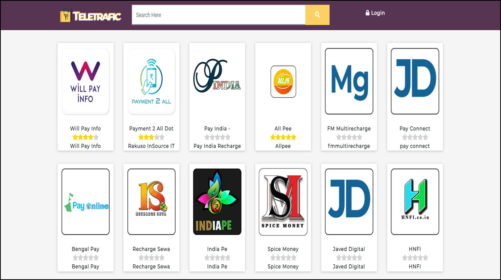Viewport: 501px width, 280px height.
Task: Open the Javed Digital title link
Action: [349, 249]
